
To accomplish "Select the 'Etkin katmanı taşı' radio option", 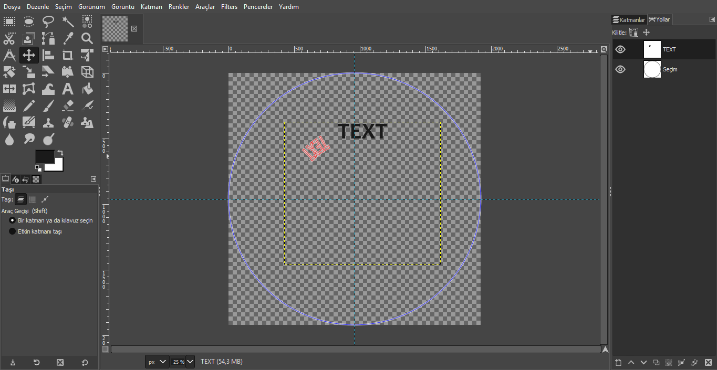I will (x=12, y=231).
